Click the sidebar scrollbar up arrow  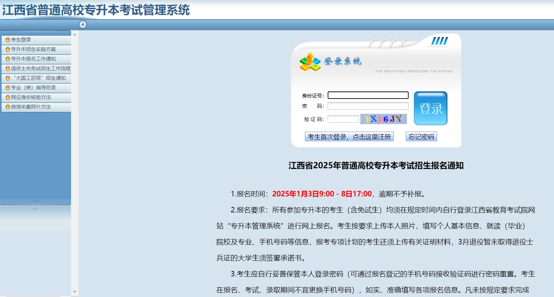(75, 35)
